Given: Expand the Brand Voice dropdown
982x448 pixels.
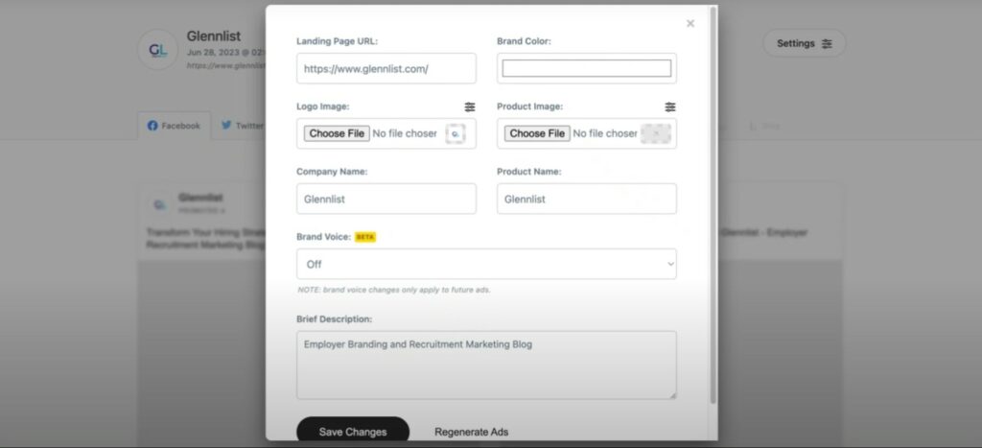Looking at the screenshot, I should [486, 265].
